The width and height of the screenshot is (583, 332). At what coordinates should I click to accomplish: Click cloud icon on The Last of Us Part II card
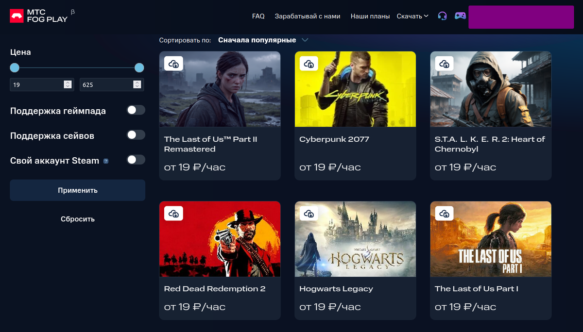173,64
